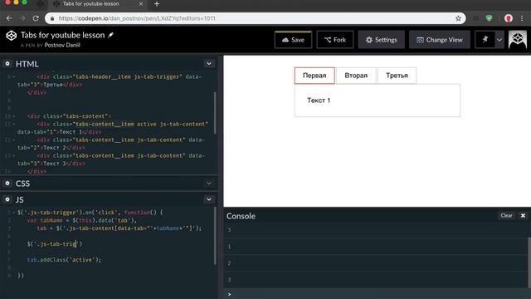Screen dimensions: 531x299
Task: Edit pen title with pencil icon
Action: click(110, 35)
